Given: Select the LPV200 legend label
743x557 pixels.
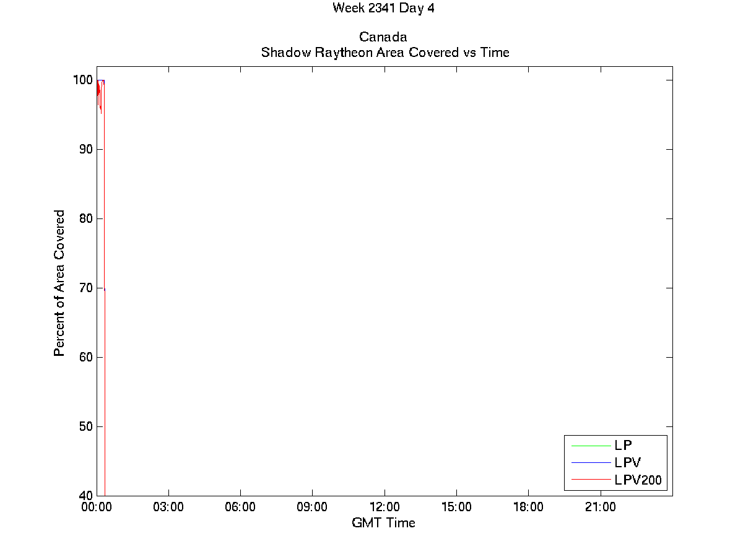Looking at the screenshot, I should tap(638, 480).
